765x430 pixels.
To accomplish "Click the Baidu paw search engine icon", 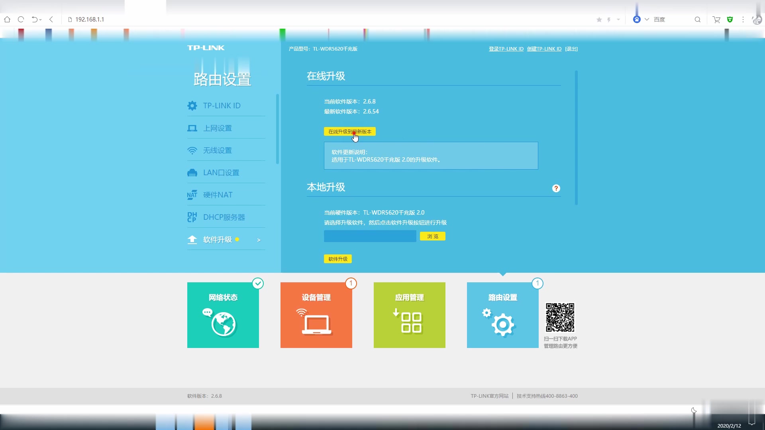I will click(637, 19).
